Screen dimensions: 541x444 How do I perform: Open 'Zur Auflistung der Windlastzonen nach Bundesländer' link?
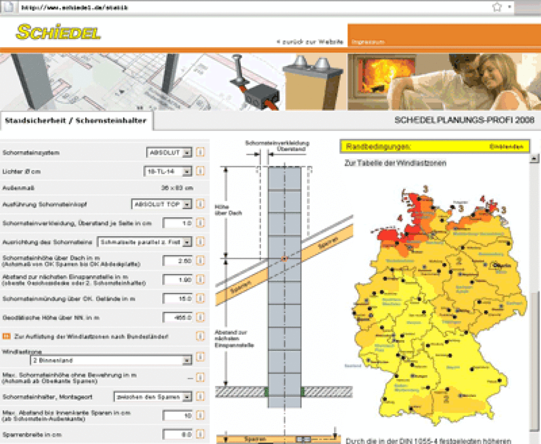91,336
